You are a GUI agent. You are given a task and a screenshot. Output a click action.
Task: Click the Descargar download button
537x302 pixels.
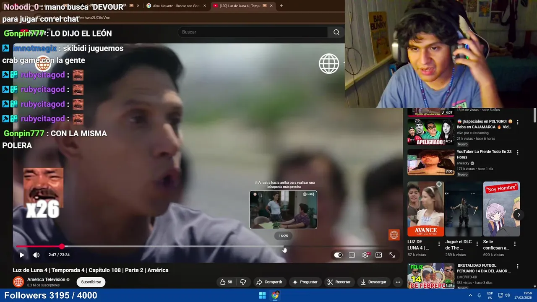pyautogui.click(x=373, y=282)
